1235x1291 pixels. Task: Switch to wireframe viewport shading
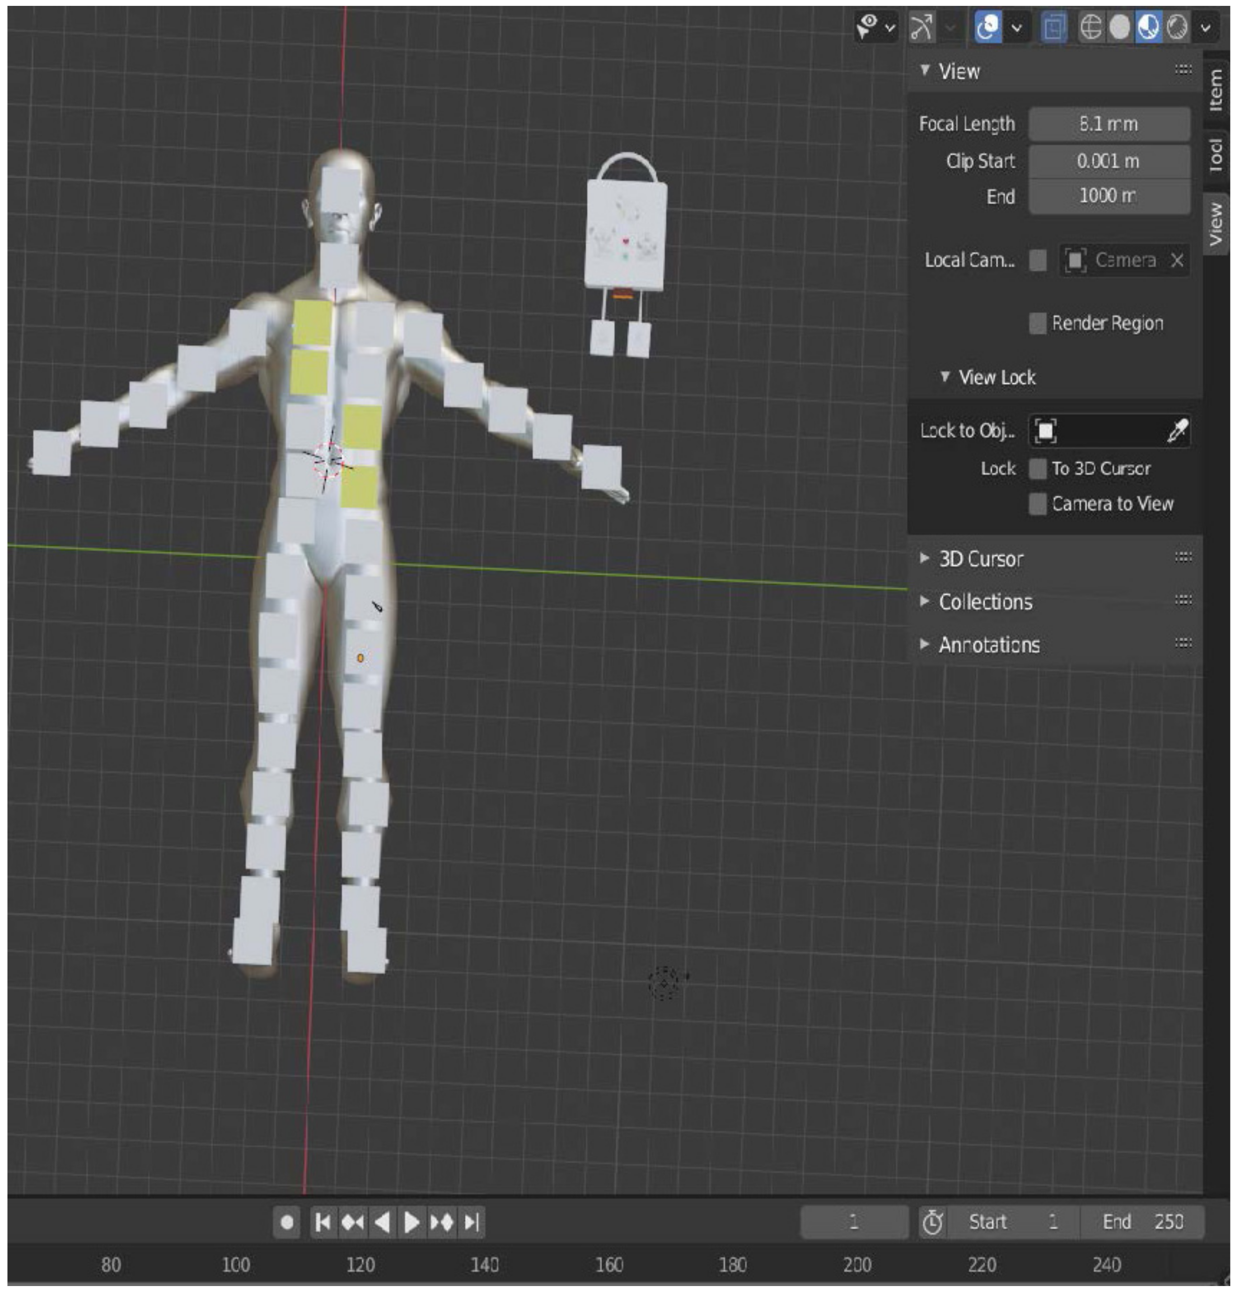(1091, 28)
